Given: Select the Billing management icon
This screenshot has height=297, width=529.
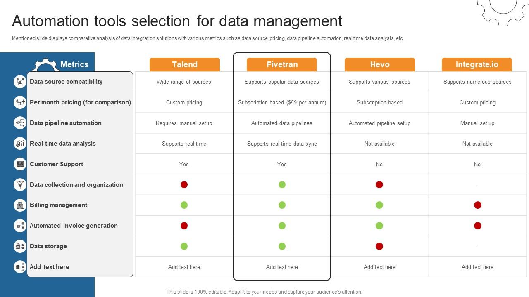Looking at the screenshot, I should (x=20, y=205).
